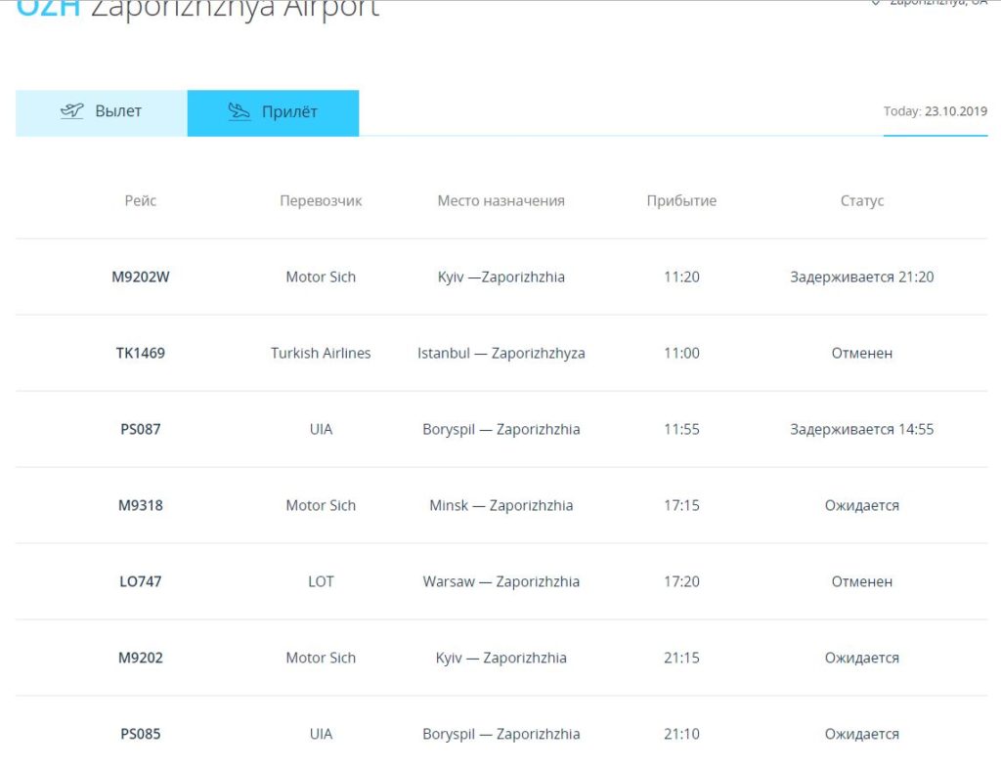Click the Today: 23.10.2019 date selector

click(x=935, y=111)
